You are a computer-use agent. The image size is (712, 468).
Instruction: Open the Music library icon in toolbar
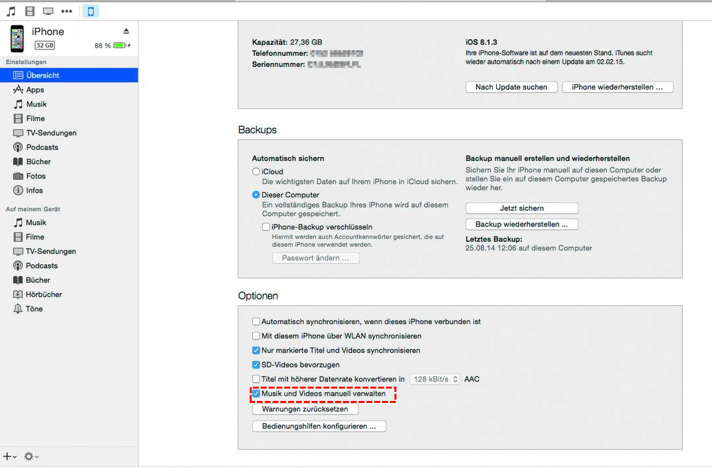(x=11, y=11)
